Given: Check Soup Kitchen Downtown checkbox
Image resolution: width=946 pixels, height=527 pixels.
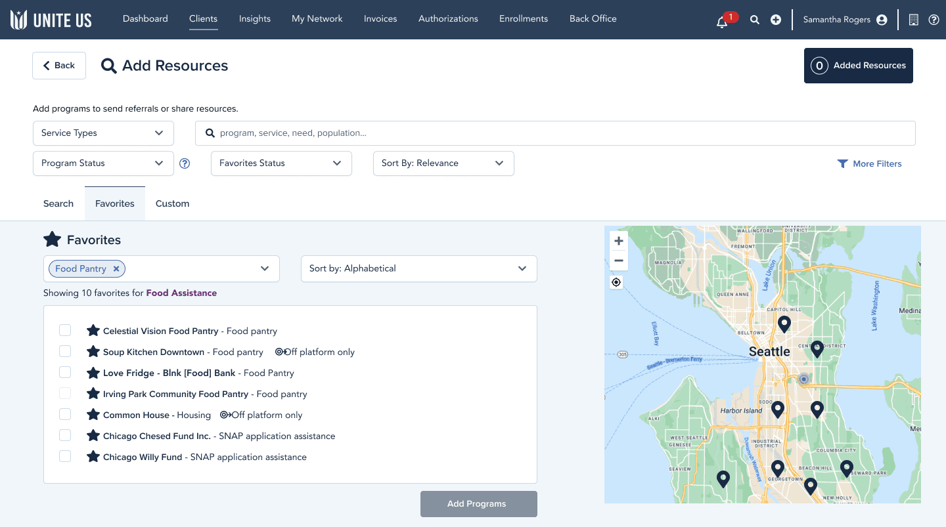Looking at the screenshot, I should point(65,351).
